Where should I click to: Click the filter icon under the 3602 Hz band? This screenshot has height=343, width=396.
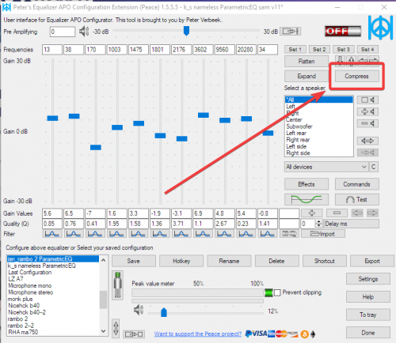tap(203, 234)
